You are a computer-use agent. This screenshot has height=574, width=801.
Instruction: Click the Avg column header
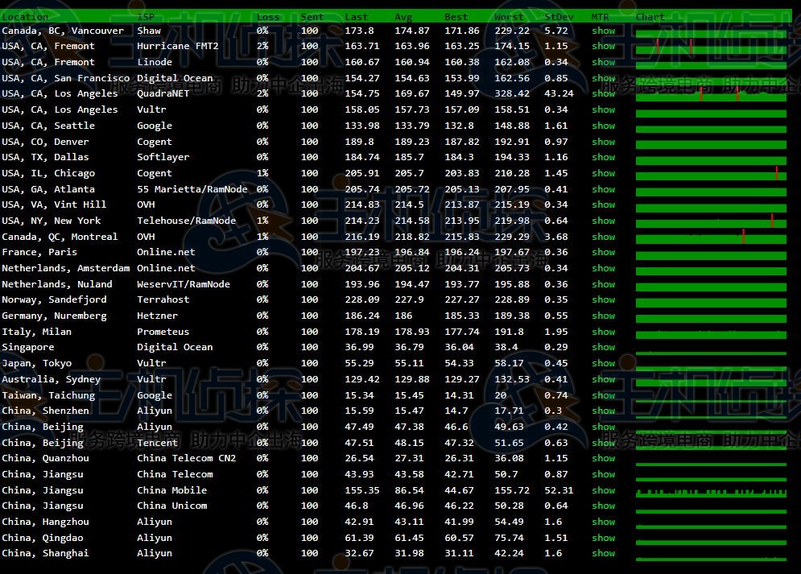(x=403, y=16)
